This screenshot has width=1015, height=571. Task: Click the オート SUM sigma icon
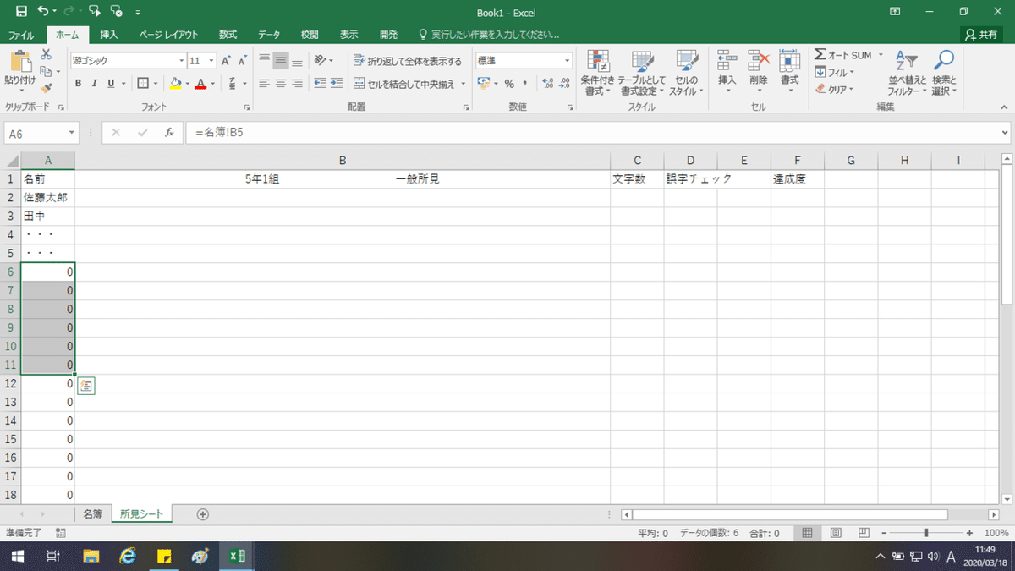tap(820, 54)
